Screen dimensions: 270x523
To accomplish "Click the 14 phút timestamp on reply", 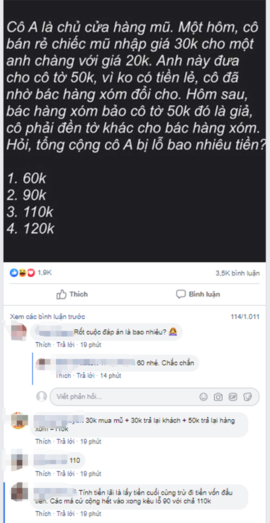I will 111,376.
